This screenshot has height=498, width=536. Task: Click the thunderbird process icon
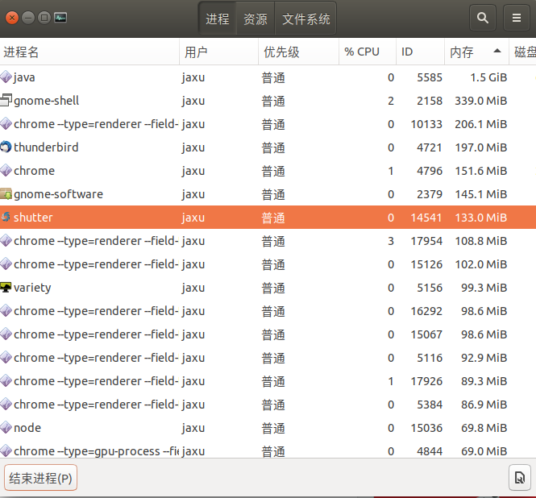[x=6, y=147]
